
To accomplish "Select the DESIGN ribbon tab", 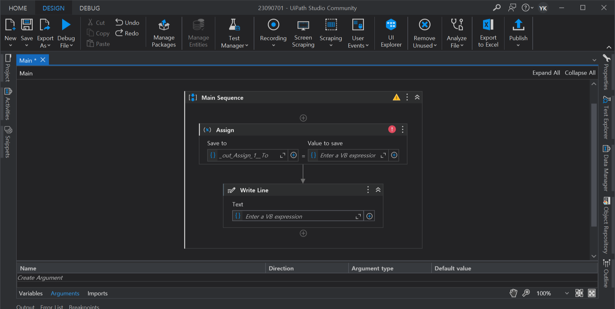I will pos(53,8).
